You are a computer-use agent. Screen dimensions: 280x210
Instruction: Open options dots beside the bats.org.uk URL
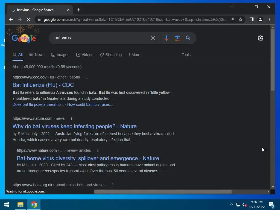pos(112,185)
